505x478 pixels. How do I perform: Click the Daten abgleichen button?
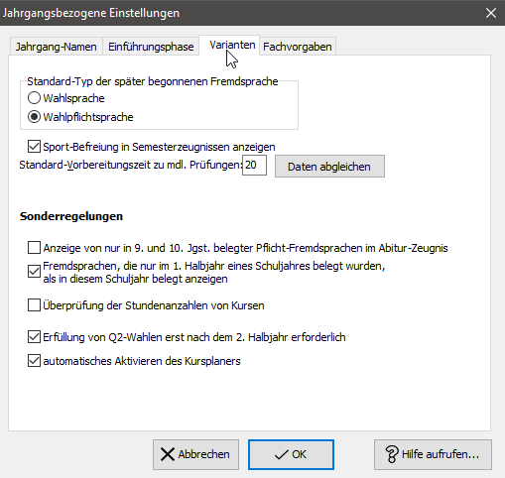(x=329, y=167)
